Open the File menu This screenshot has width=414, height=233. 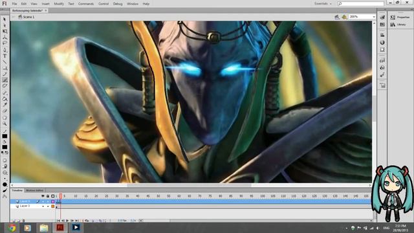click(14, 4)
